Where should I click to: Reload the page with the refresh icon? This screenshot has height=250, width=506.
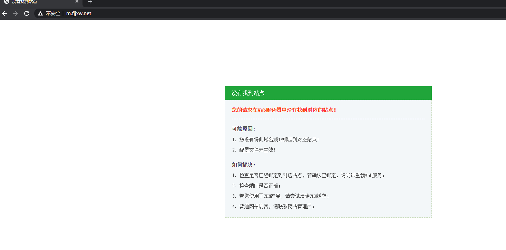[26, 13]
